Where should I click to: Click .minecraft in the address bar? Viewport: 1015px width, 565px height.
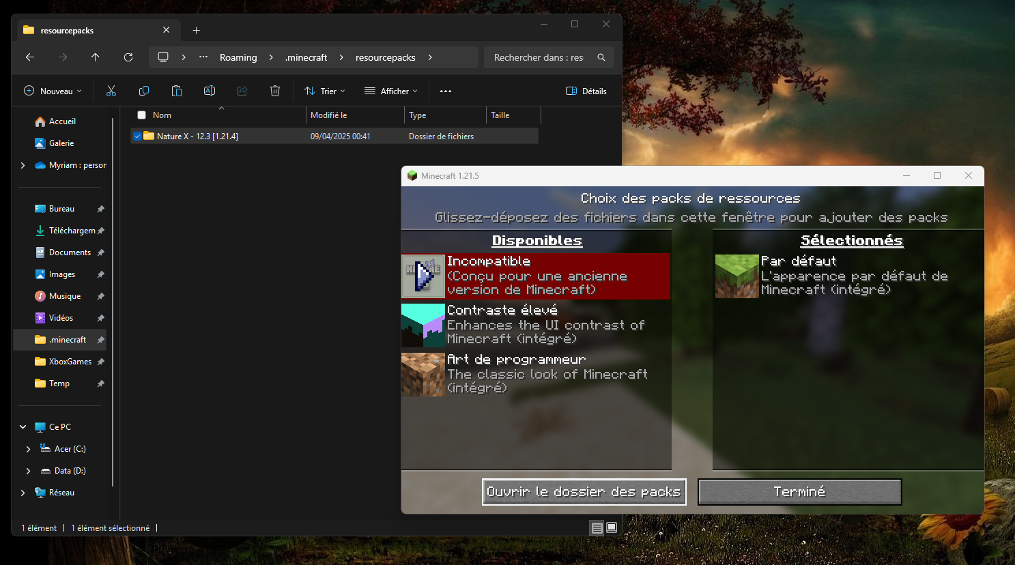point(306,57)
